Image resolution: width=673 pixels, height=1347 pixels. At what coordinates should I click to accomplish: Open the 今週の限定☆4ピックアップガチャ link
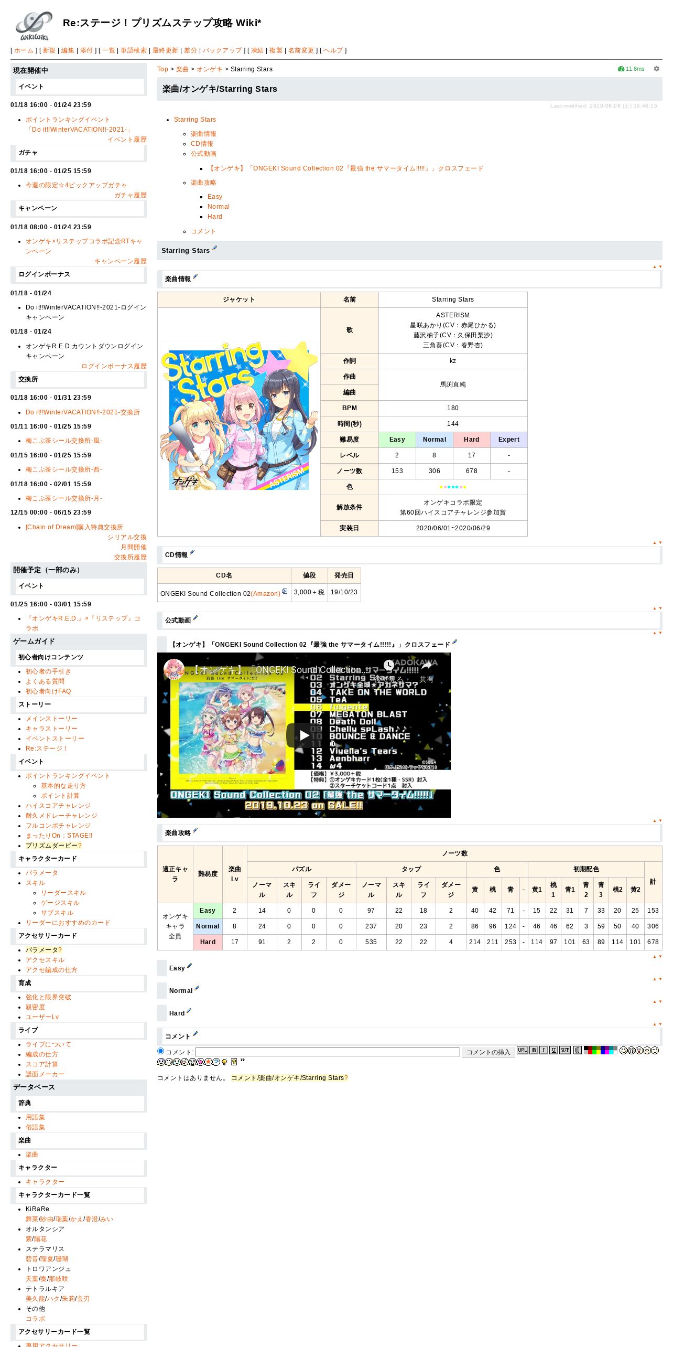coord(77,185)
